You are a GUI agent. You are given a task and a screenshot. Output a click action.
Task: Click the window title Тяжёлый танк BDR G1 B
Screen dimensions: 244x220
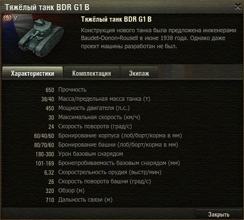47,7
